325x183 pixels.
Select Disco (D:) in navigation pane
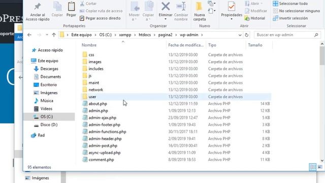point(46,125)
